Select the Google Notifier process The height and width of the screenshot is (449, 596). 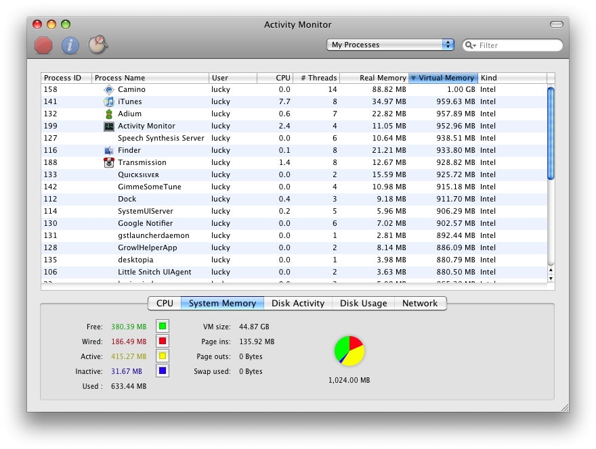point(294,223)
